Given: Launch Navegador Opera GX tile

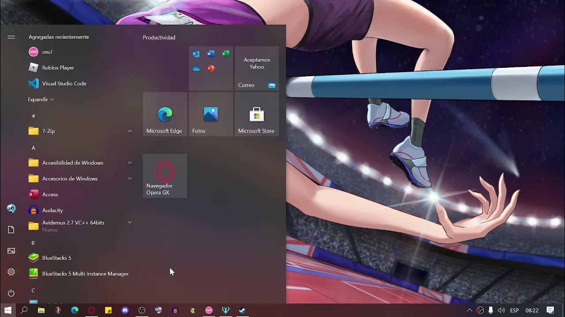Looking at the screenshot, I should pyautogui.click(x=165, y=176).
